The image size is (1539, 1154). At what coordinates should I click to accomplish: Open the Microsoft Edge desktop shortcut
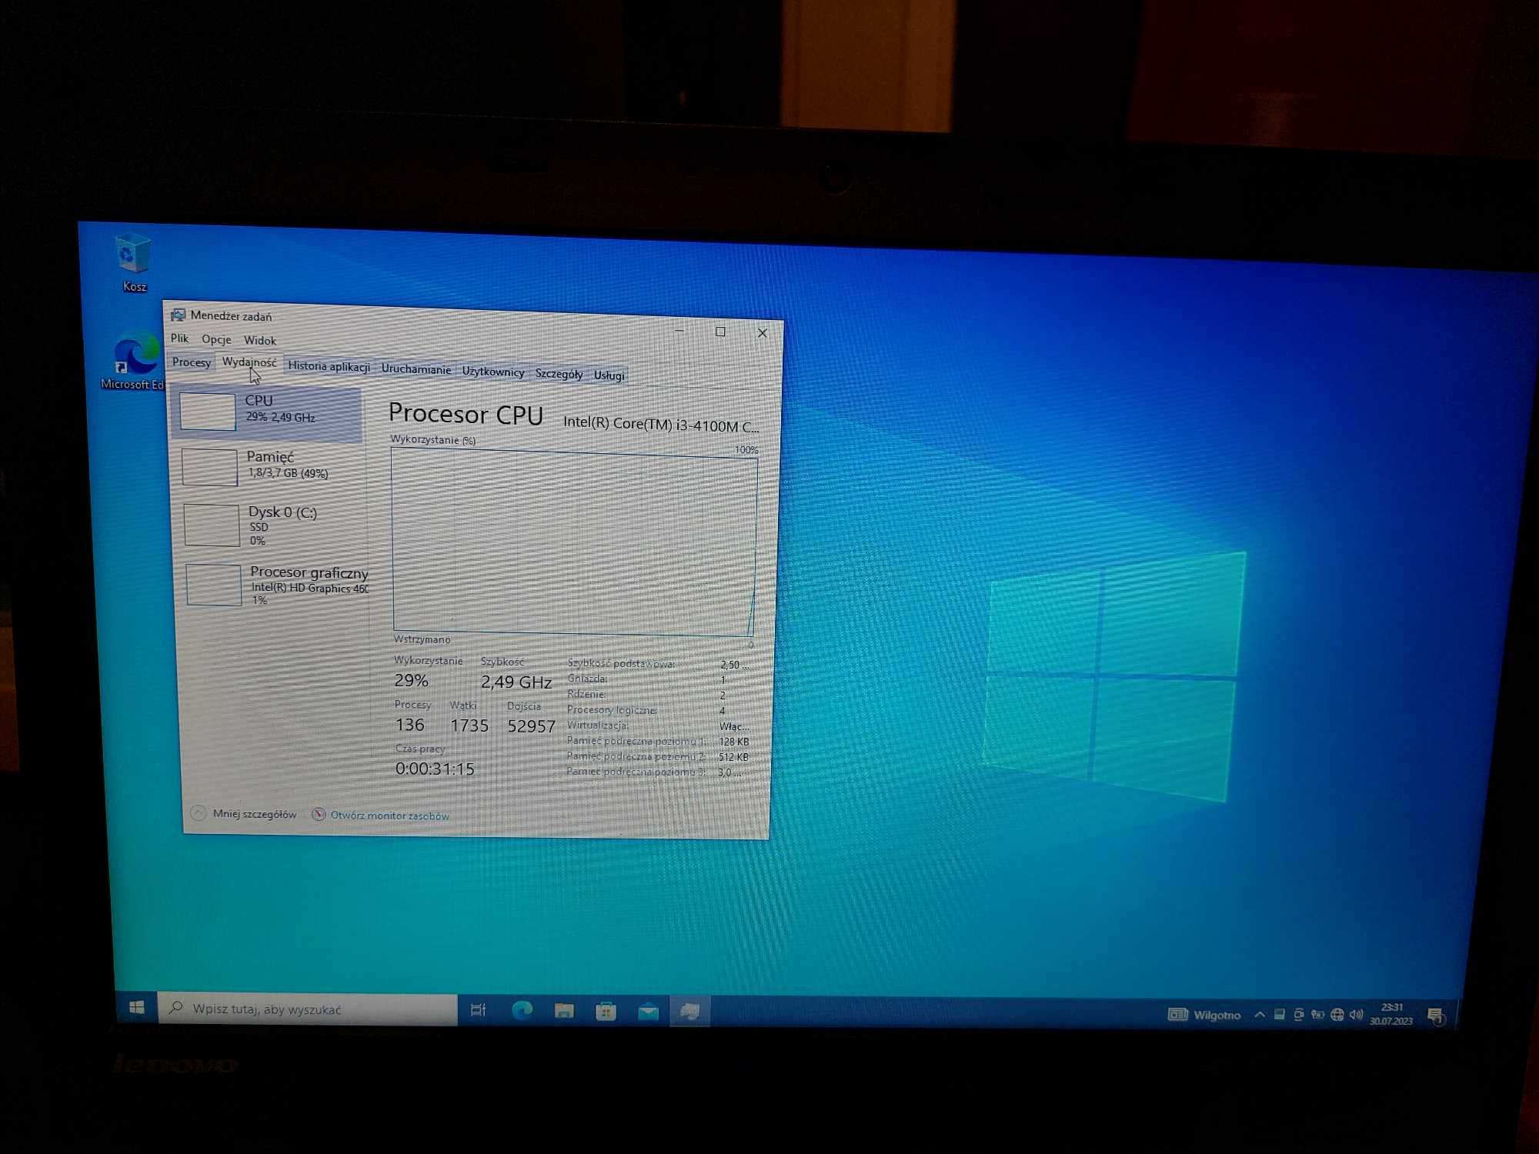click(134, 361)
